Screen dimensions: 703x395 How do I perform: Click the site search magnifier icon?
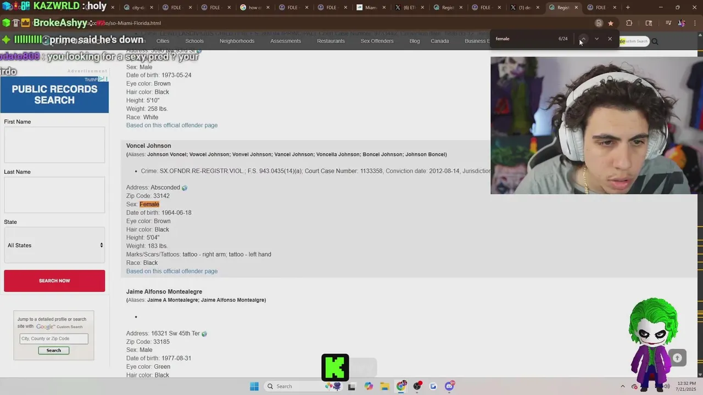tap(655, 41)
